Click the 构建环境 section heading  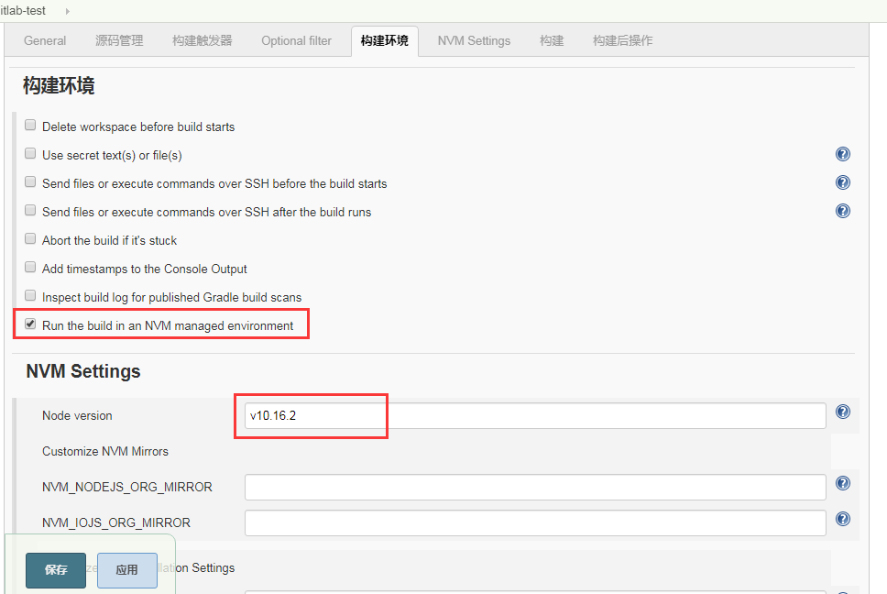59,86
